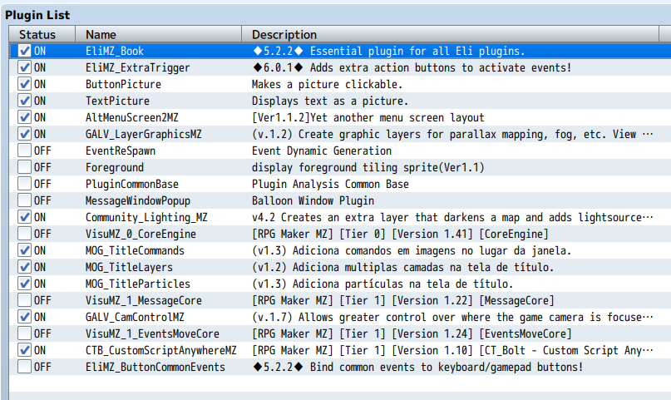The width and height of the screenshot is (671, 400).
Task: Select VisuMZ_1_MessageCore plugin name
Action: [143, 301]
